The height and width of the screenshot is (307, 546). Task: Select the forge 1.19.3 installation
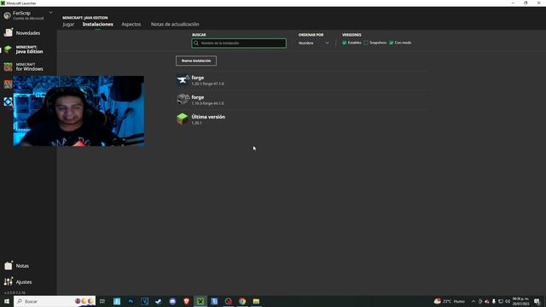(x=301, y=100)
